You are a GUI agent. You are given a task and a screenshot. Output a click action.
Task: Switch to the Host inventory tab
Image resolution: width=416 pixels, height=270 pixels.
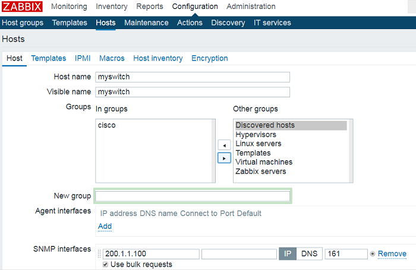[x=158, y=58]
